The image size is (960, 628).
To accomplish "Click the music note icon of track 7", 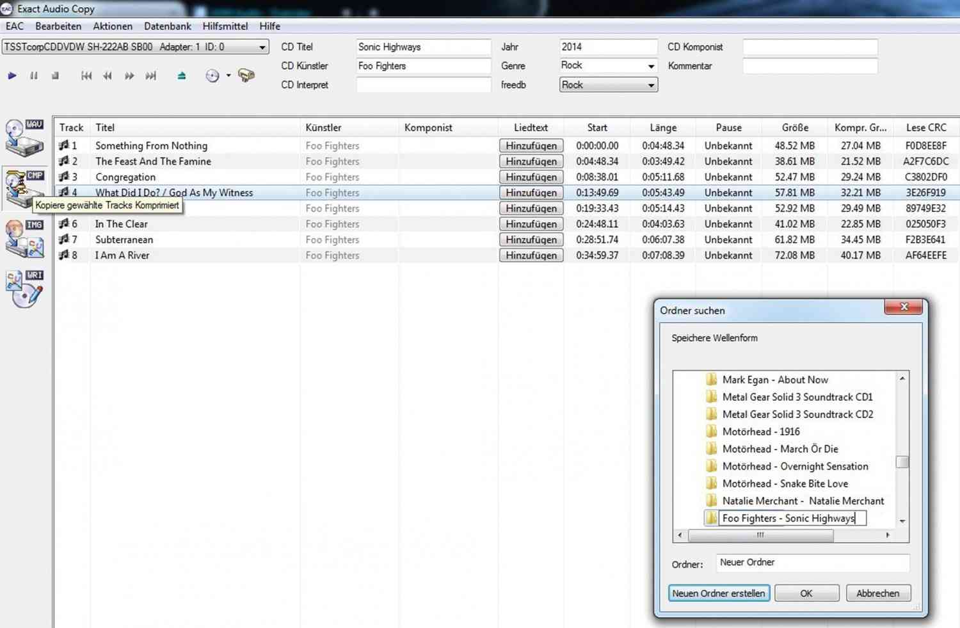I will (x=64, y=239).
